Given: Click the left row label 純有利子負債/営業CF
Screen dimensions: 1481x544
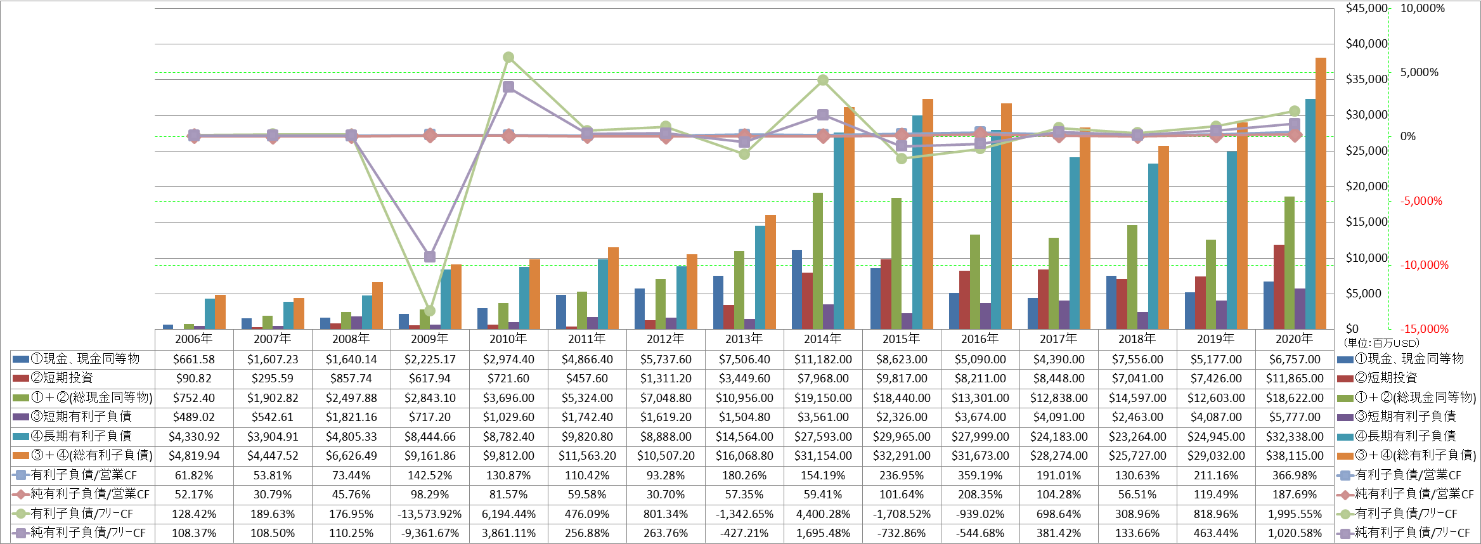Looking at the screenshot, I should (90, 494).
